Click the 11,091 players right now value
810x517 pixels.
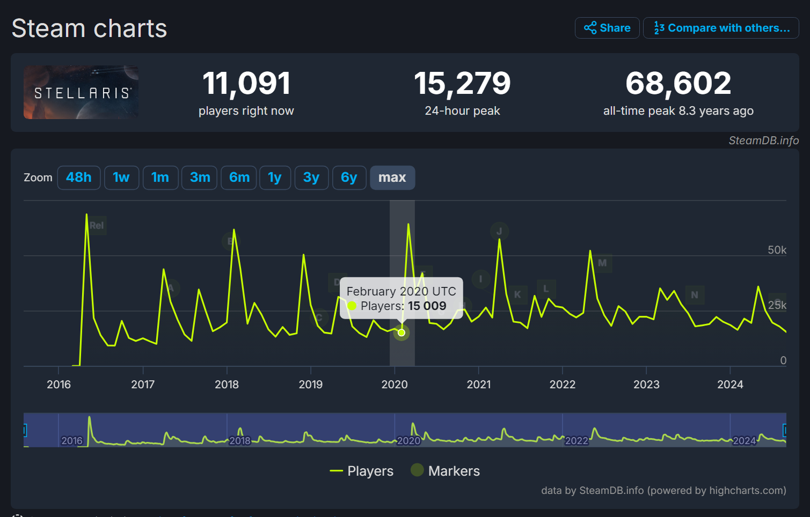point(246,84)
